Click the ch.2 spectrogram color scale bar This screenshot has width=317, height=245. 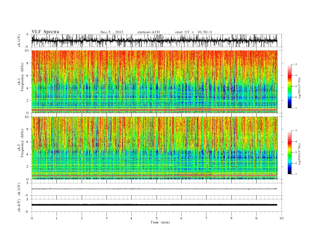289,153
